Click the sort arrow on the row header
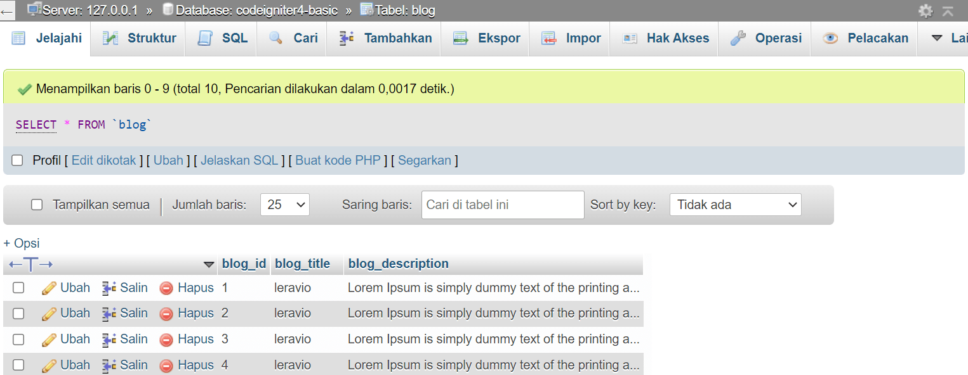The height and width of the screenshot is (375, 968). point(209,264)
